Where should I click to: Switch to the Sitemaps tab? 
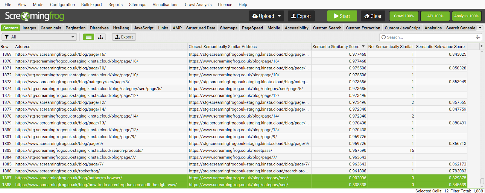pos(229,28)
